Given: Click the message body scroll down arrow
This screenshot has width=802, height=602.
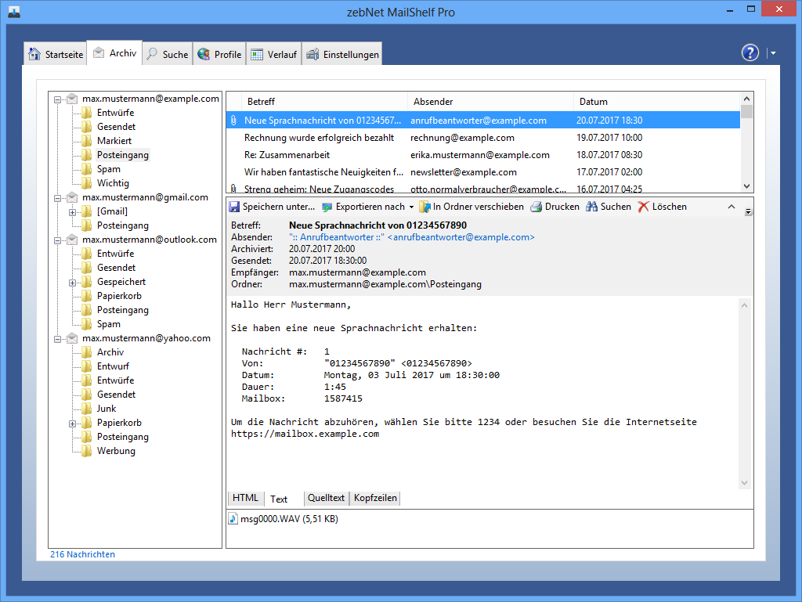Looking at the screenshot, I should [x=744, y=483].
